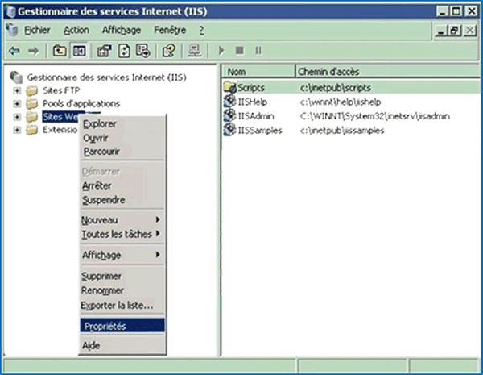483x375 pixels.
Task: Choose Parcourir in the context menu
Action: 122,152
